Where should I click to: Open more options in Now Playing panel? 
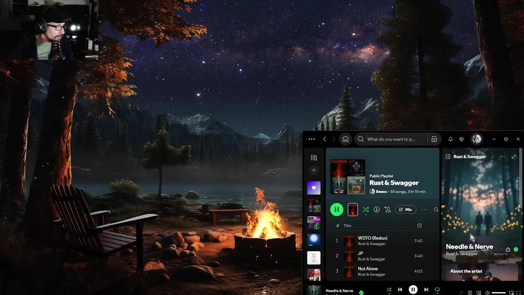click(503, 157)
